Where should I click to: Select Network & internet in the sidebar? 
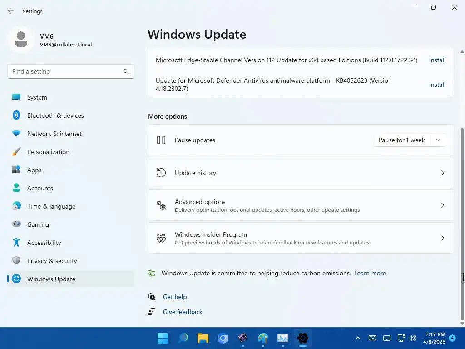coord(70,134)
